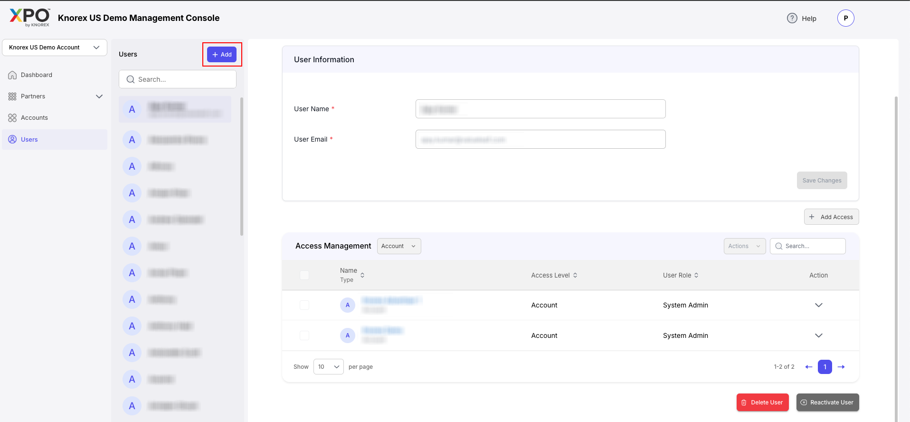Click the Save Changes button

click(x=822, y=181)
